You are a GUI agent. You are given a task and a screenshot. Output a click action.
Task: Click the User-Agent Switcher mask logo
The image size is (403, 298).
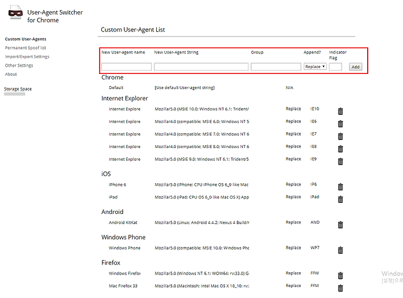point(16,12)
